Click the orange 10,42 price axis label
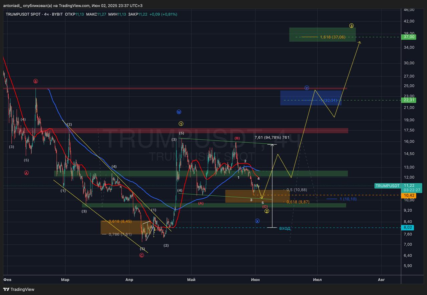Screen dimensions: 427x295 point(409,195)
